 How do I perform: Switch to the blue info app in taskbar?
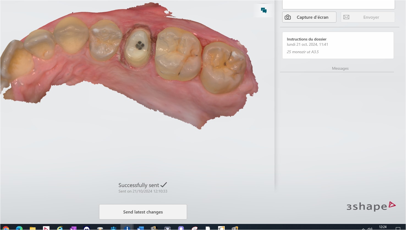pos(127,228)
